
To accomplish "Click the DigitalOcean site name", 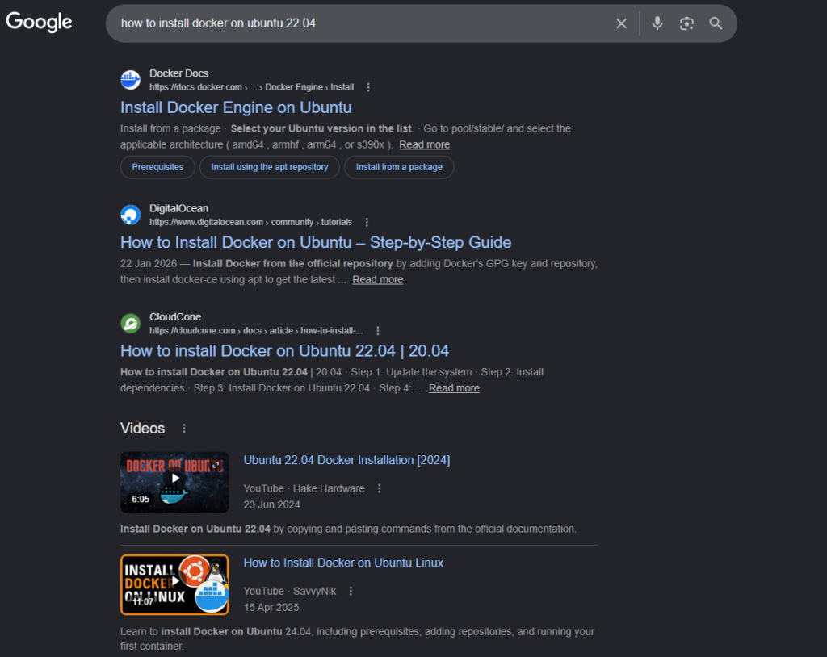I will [178, 208].
